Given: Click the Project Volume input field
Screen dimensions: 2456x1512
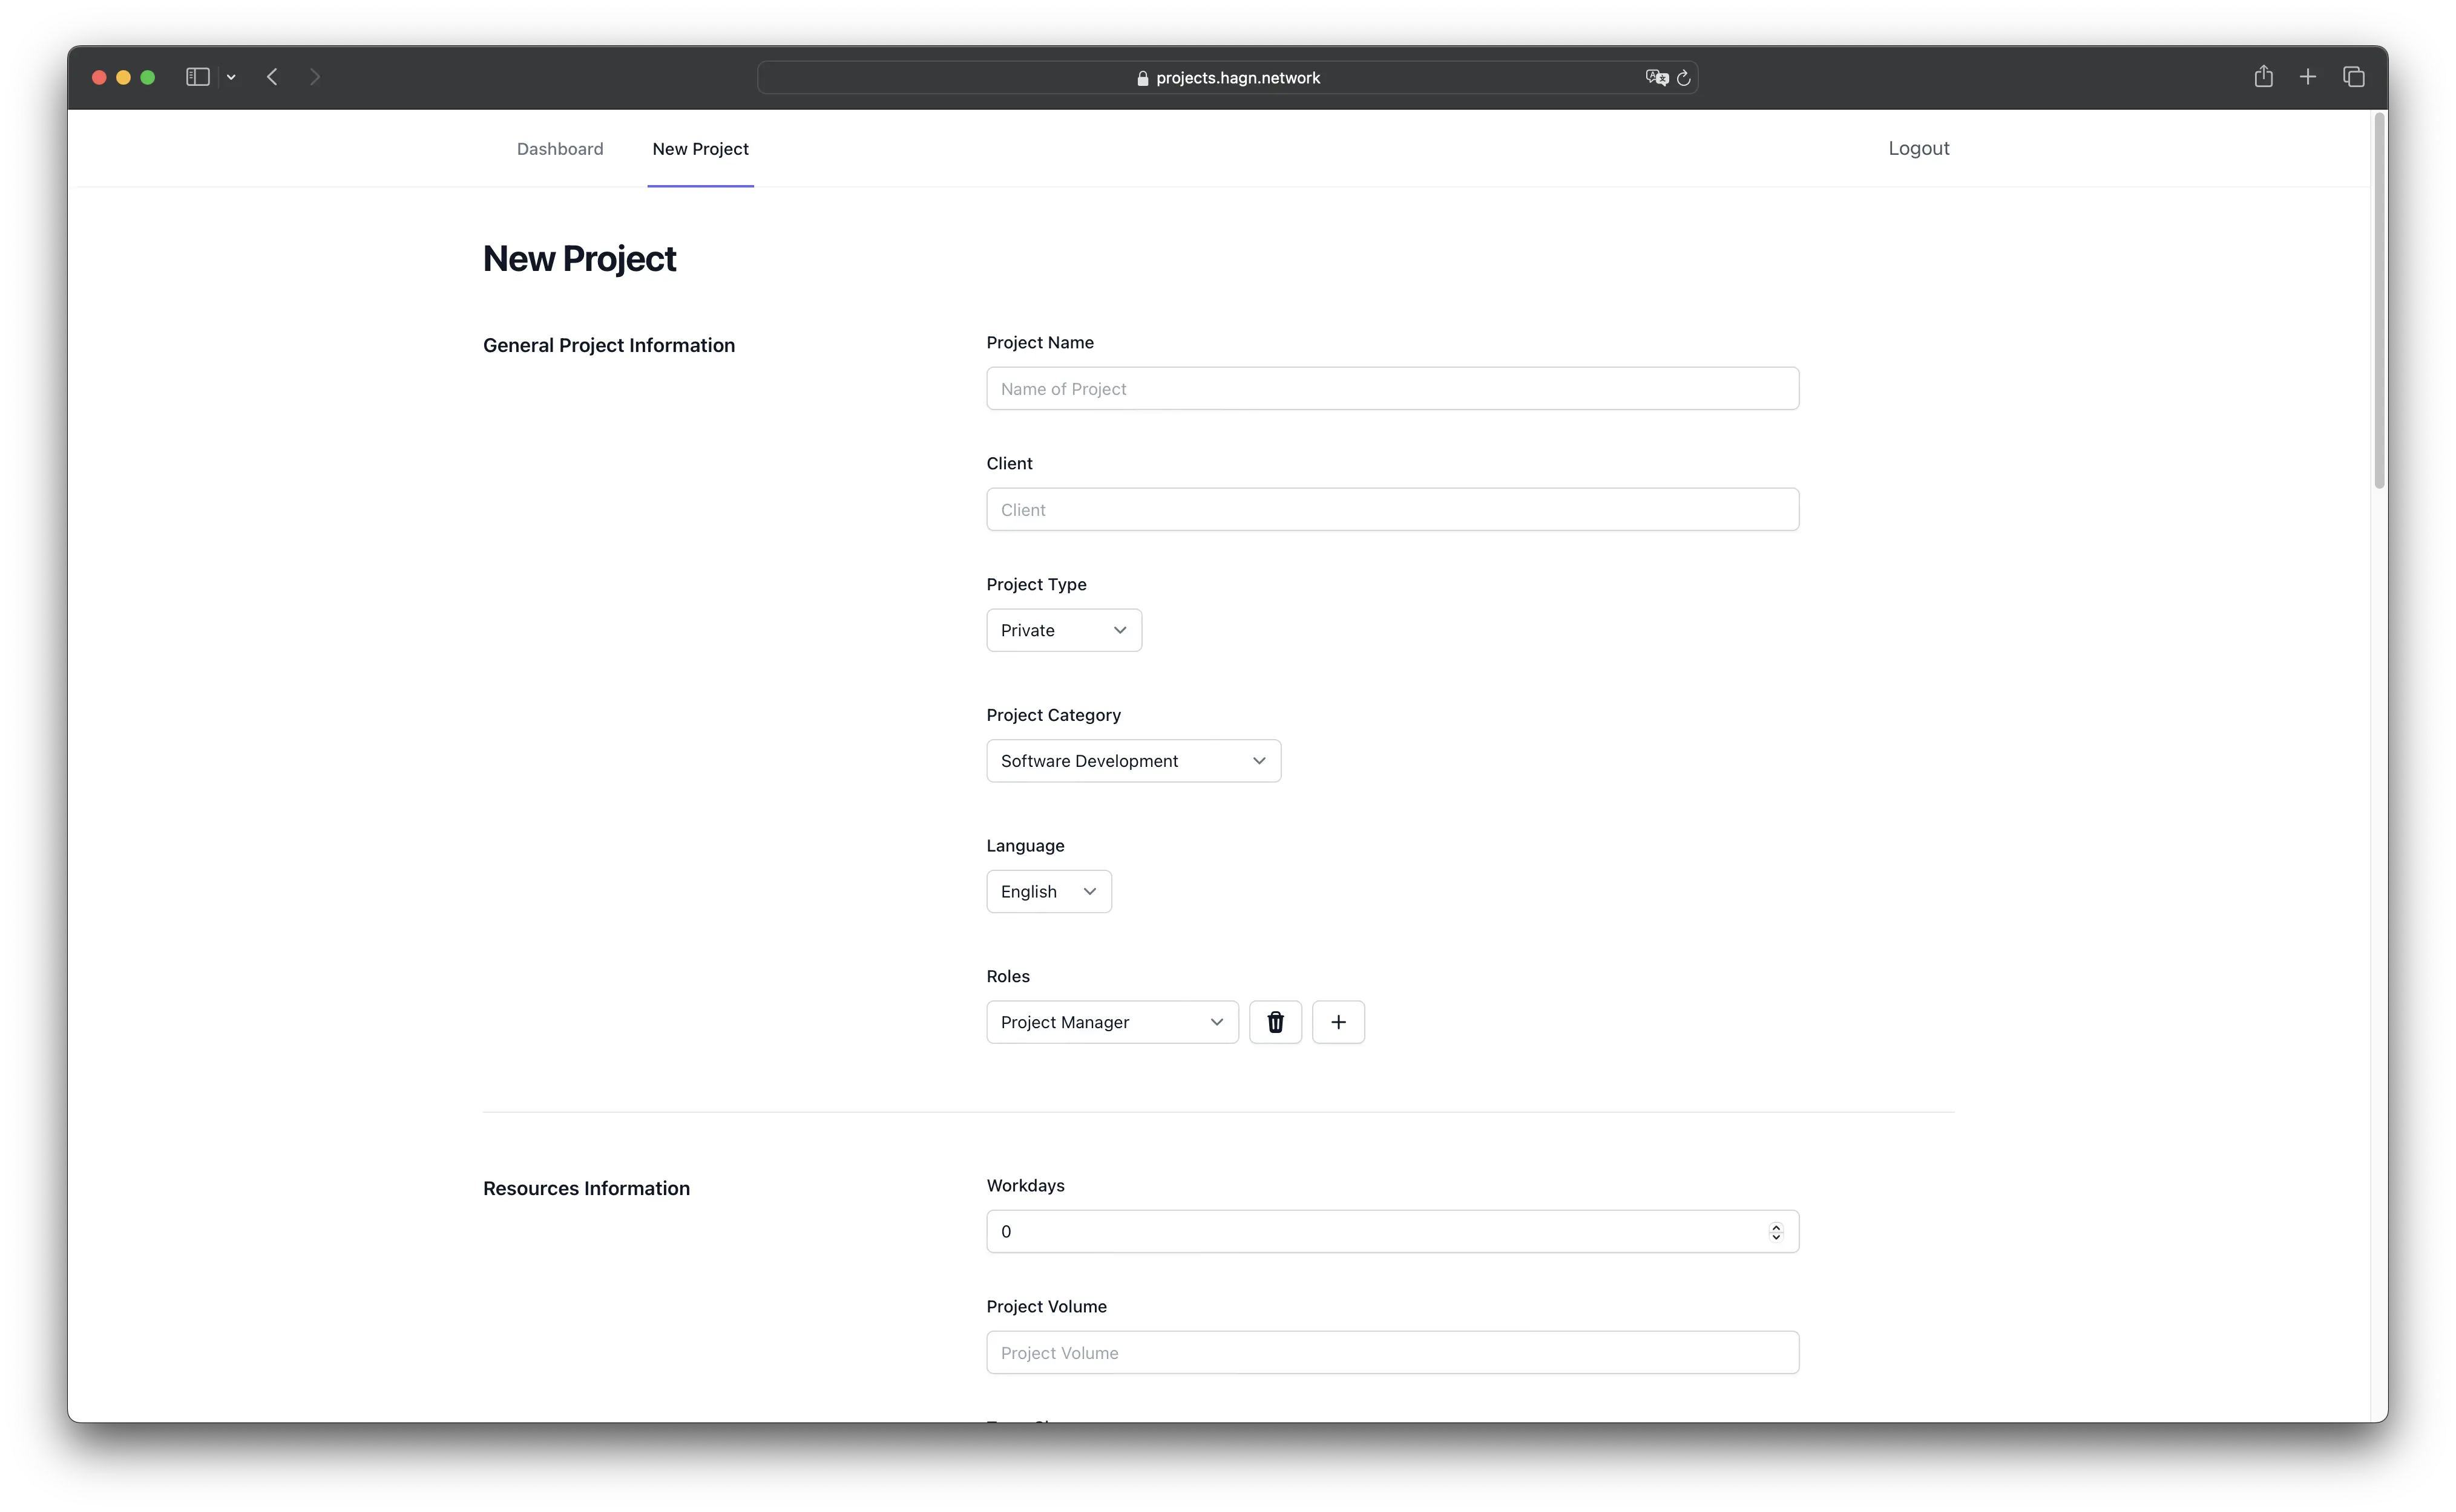Looking at the screenshot, I should [x=1391, y=1352].
